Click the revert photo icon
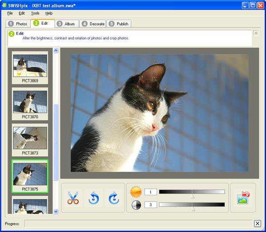 pos(243,197)
